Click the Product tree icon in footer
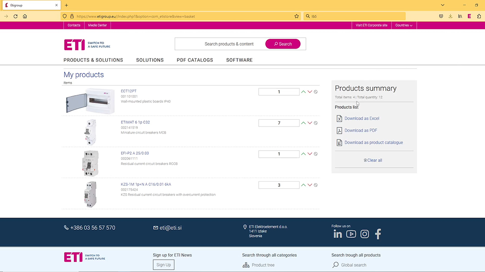Image resolution: width=485 pixels, height=272 pixels. tap(246, 265)
